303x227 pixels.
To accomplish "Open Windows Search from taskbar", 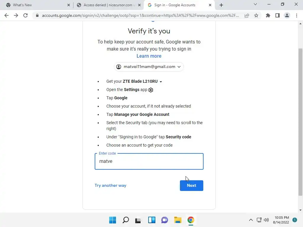I will point(125,220).
